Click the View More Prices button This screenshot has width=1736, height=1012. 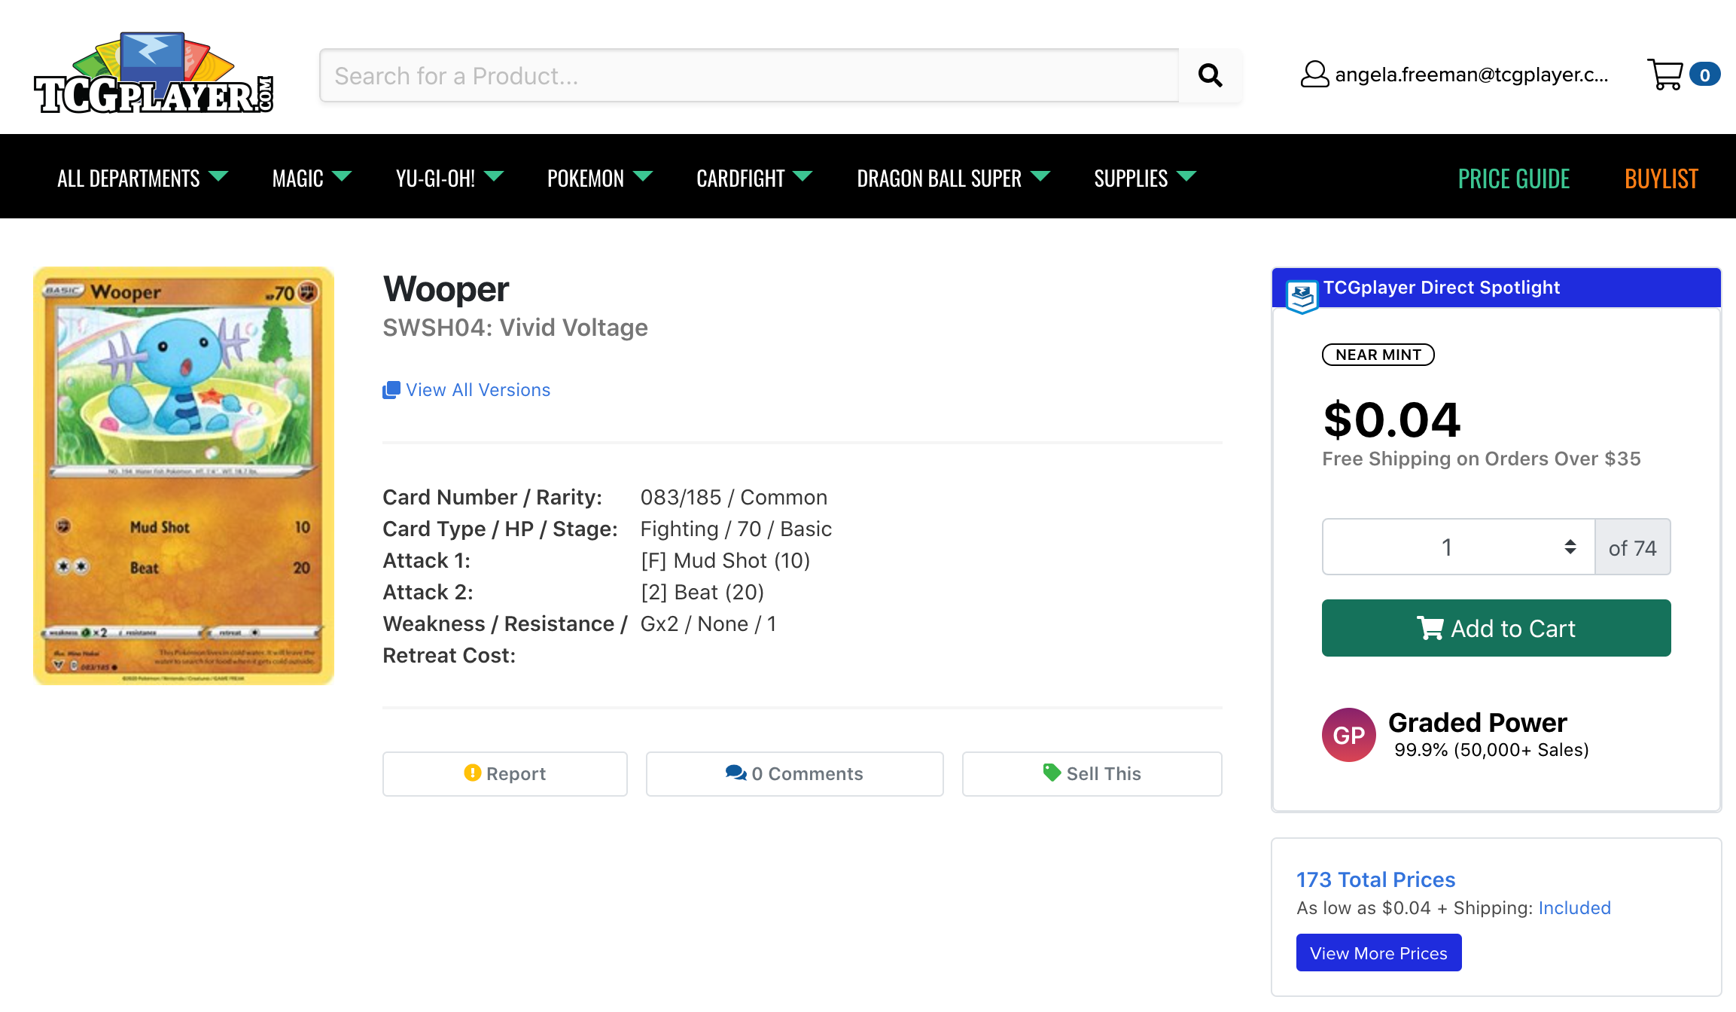(1377, 953)
